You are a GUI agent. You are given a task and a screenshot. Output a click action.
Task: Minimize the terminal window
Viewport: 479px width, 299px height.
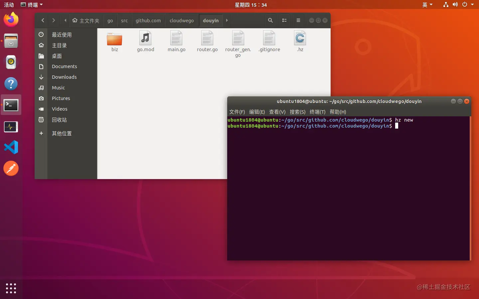pyautogui.click(x=453, y=101)
